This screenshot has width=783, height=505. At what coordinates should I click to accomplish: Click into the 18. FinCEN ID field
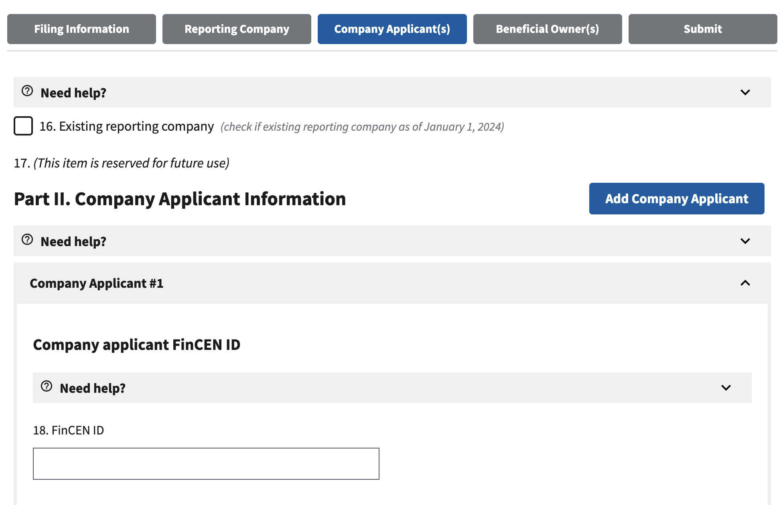206,464
